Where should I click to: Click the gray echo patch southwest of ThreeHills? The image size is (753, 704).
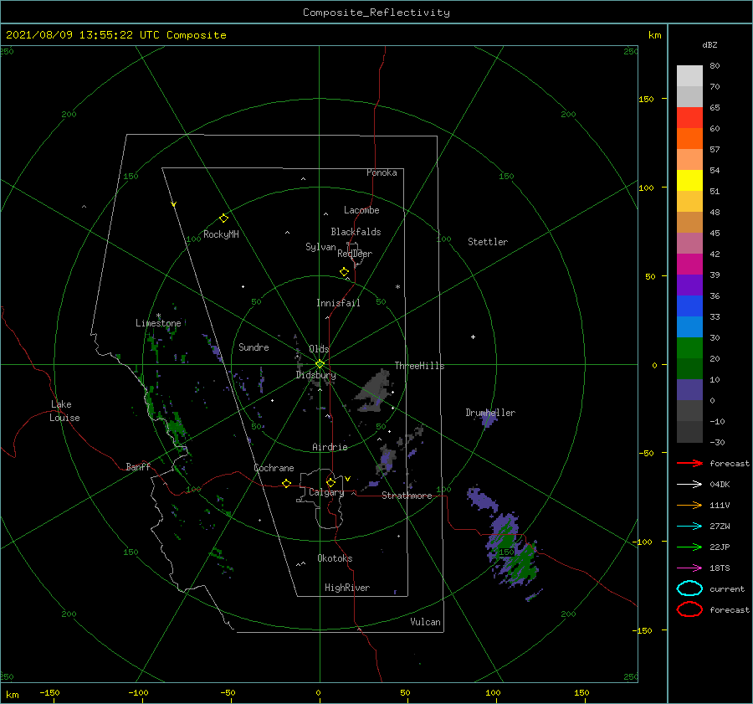coord(375,392)
